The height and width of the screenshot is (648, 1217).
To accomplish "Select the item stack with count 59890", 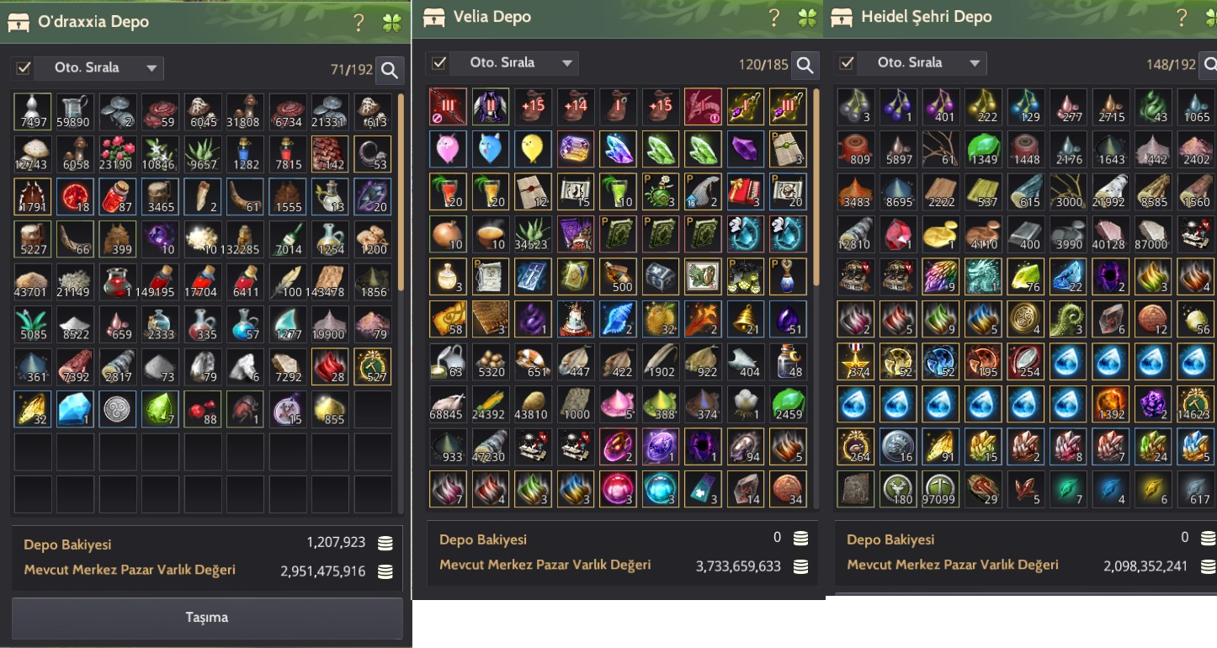I will pos(75,112).
